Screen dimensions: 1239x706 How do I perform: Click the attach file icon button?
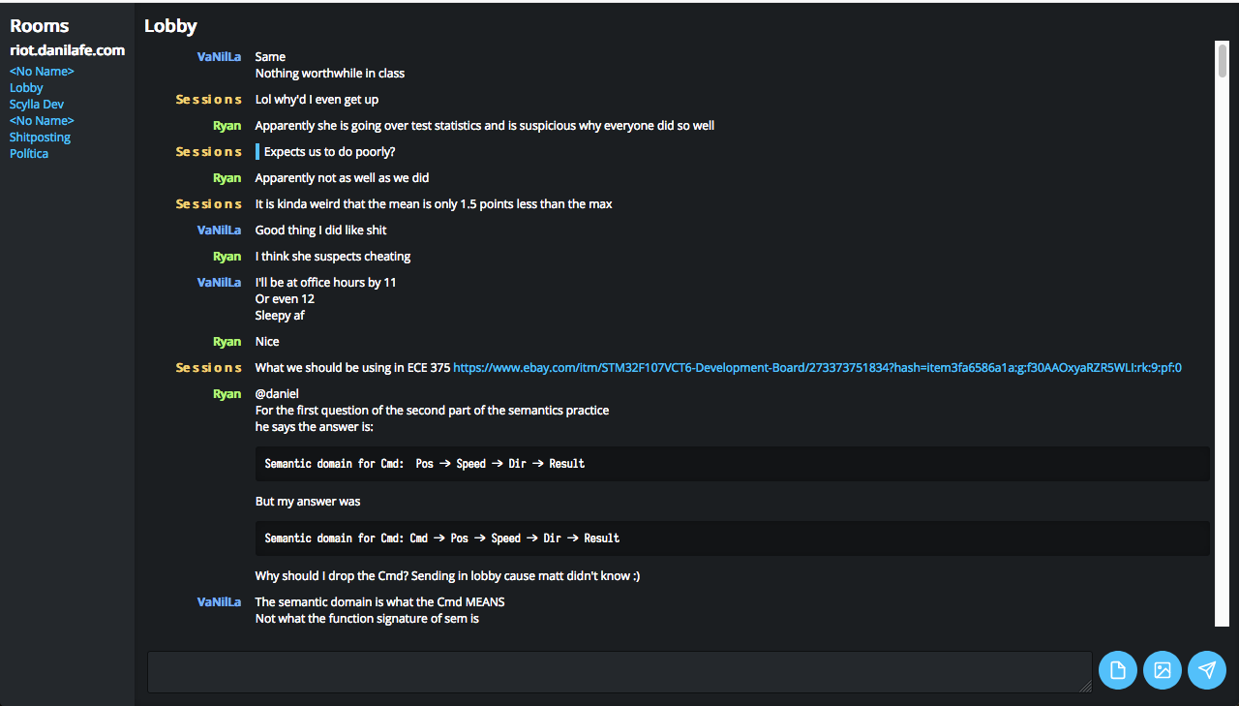click(1117, 670)
